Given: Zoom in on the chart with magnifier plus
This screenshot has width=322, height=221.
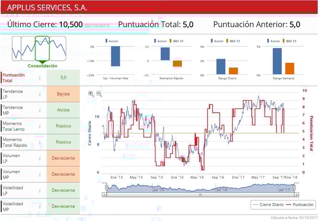Looking at the screenshot, I should pyautogui.click(x=91, y=94).
